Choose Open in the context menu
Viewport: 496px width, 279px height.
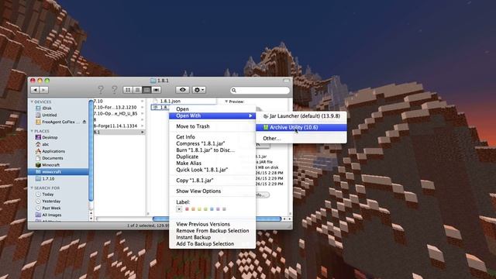coord(212,109)
